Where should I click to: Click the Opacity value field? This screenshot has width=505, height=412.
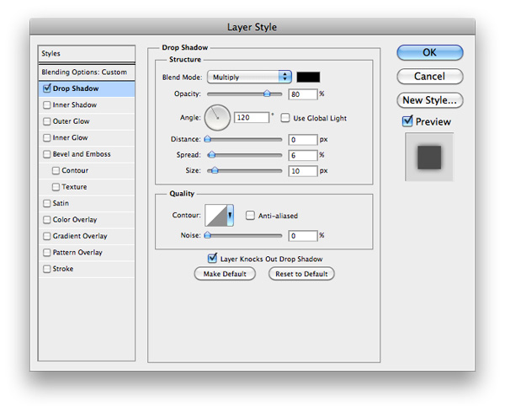(x=303, y=94)
